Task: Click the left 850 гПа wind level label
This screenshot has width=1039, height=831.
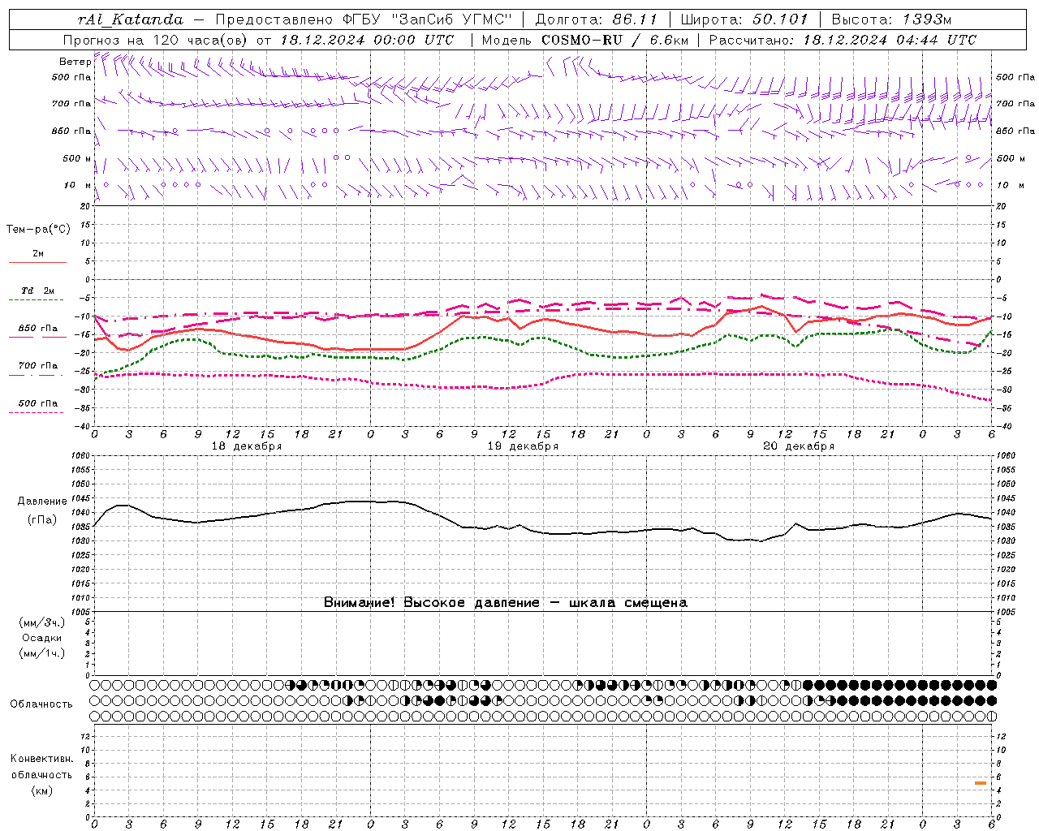Action: pyautogui.click(x=71, y=131)
